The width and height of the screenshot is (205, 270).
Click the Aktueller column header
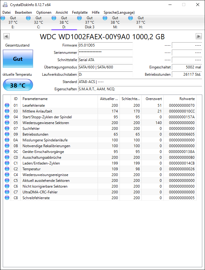point(109,99)
